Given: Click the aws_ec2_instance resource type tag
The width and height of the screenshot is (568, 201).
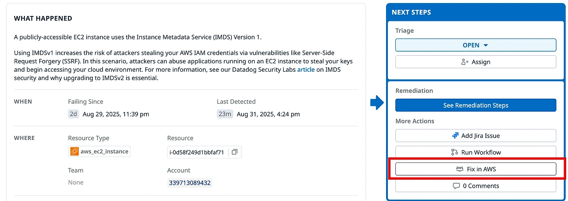Looking at the screenshot, I should point(104,151).
